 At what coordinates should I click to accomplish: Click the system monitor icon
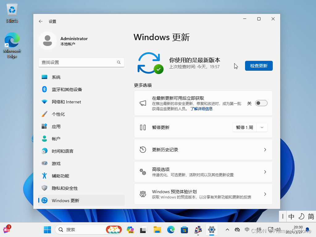tap(44, 77)
